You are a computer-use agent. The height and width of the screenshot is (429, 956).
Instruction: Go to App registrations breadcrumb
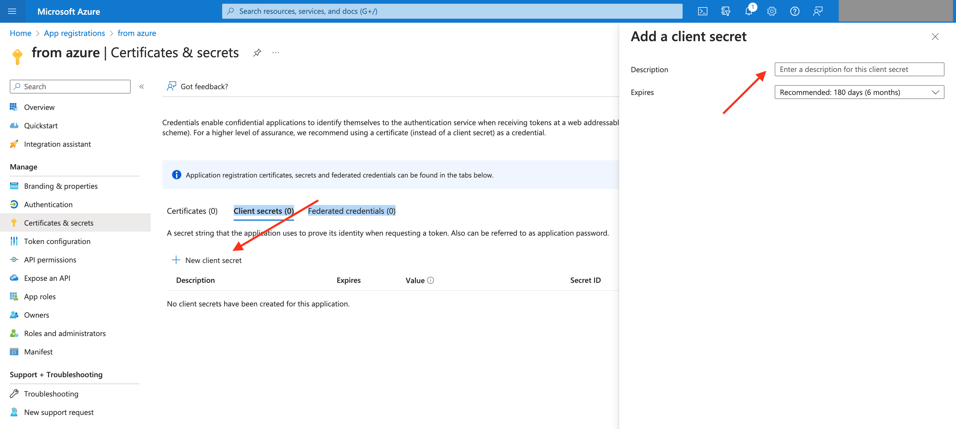pos(74,33)
